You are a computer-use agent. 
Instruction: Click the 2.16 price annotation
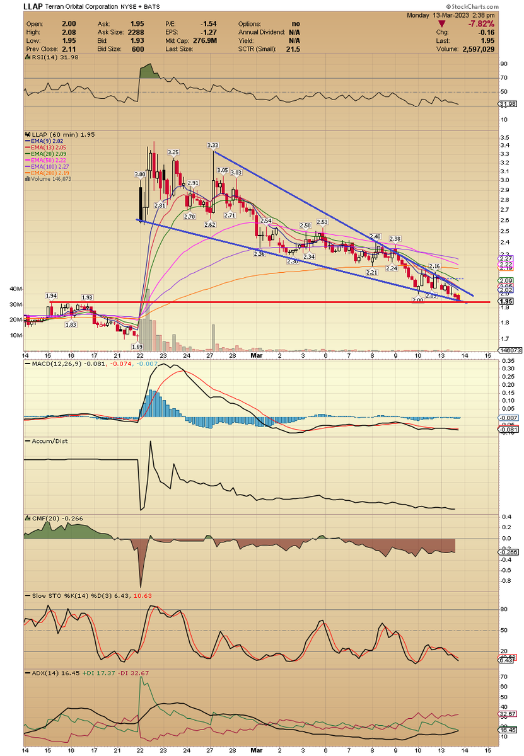pyautogui.click(x=434, y=266)
